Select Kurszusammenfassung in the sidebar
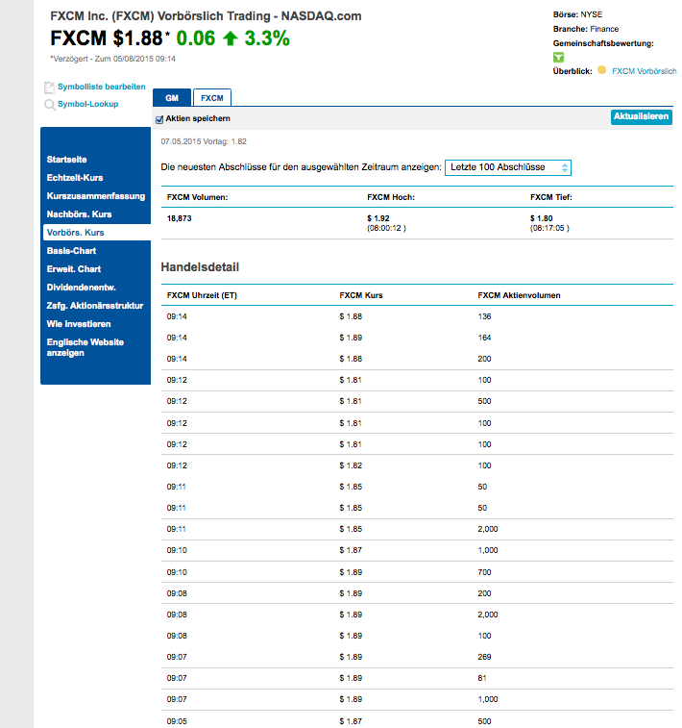Image resolution: width=682 pixels, height=728 pixels. coord(95,196)
